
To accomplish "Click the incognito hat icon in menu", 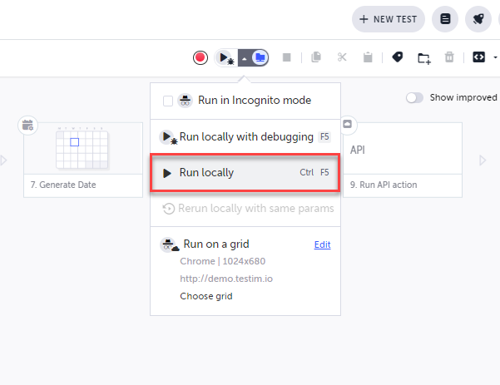I will (185, 101).
